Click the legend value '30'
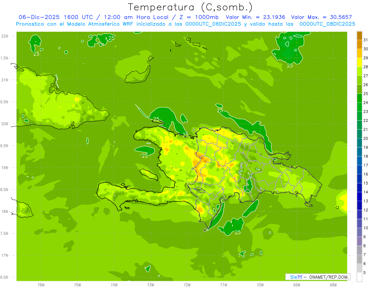Screen dimensions: 374x289 pyautogui.click(x=366, y=49)
